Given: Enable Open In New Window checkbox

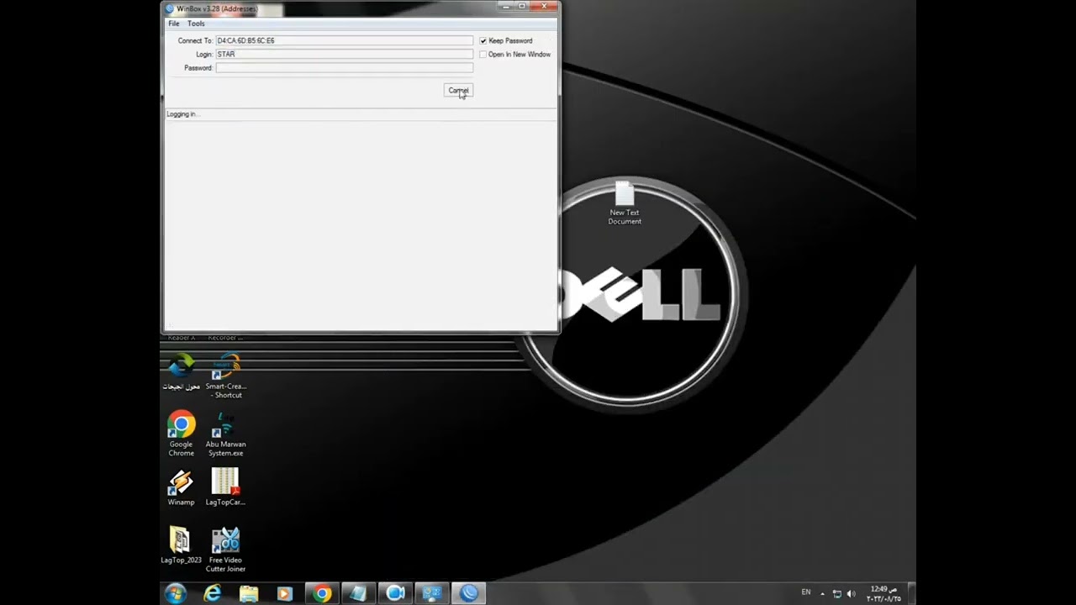Looking at the screenshot, I should (483, 54).
